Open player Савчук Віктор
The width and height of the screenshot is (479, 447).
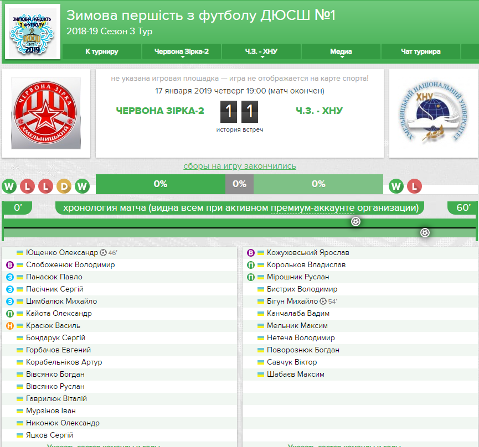point(292,362)
